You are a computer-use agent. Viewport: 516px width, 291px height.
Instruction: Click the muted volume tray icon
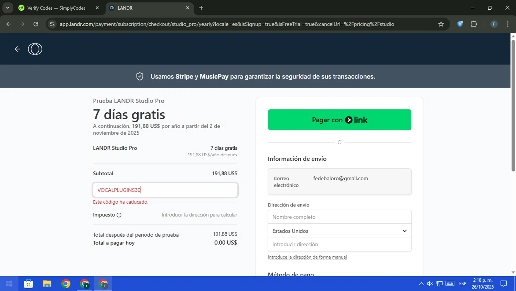pyautogui.click(x=430, y=283)
